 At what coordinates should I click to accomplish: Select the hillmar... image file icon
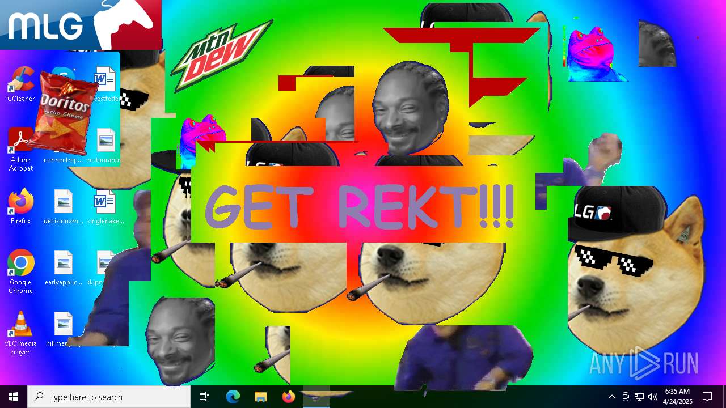click(64, 329)
